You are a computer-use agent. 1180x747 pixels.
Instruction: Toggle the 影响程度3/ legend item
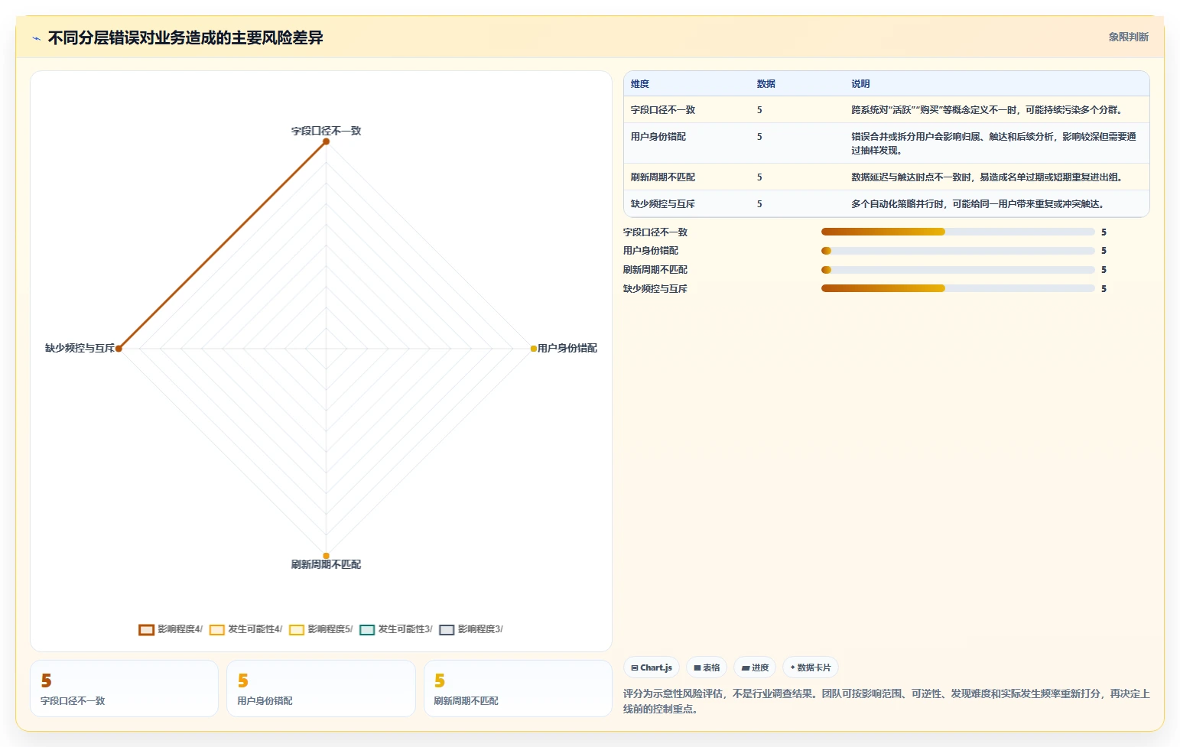coord(471,629)
